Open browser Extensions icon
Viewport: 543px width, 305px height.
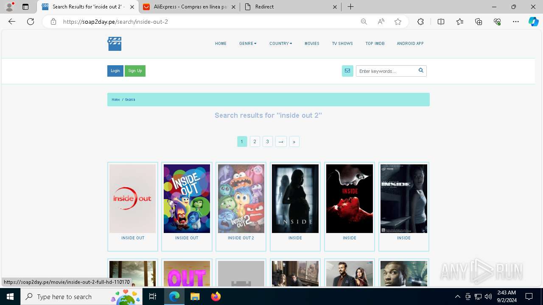tap(420, 22)
